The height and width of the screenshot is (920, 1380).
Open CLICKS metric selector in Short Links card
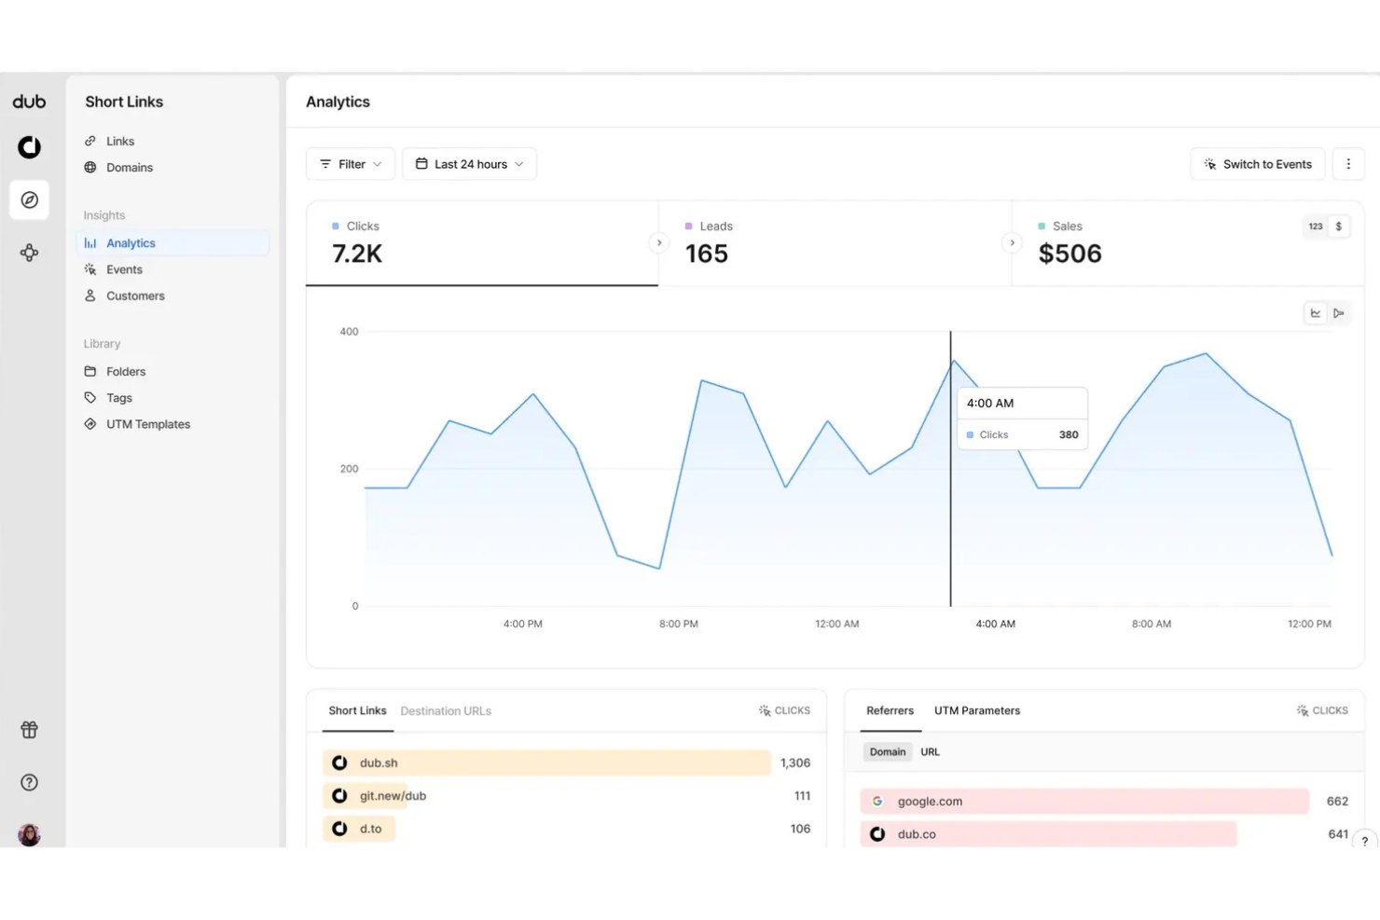(785, 710)
